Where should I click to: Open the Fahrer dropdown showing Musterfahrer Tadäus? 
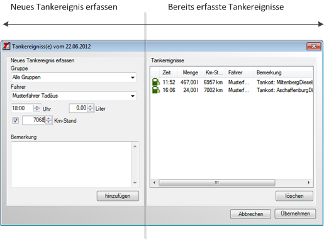click(x=74, y=96)
